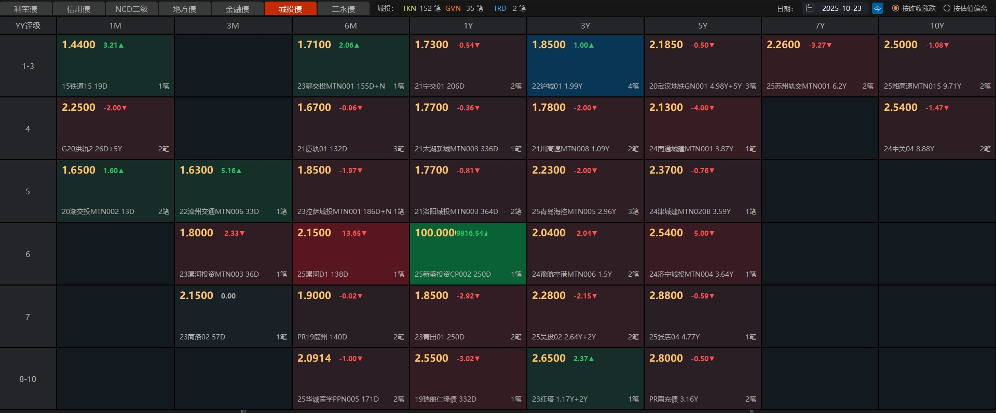
Task: Click the YY评级 column header
Action: [28, 25]
